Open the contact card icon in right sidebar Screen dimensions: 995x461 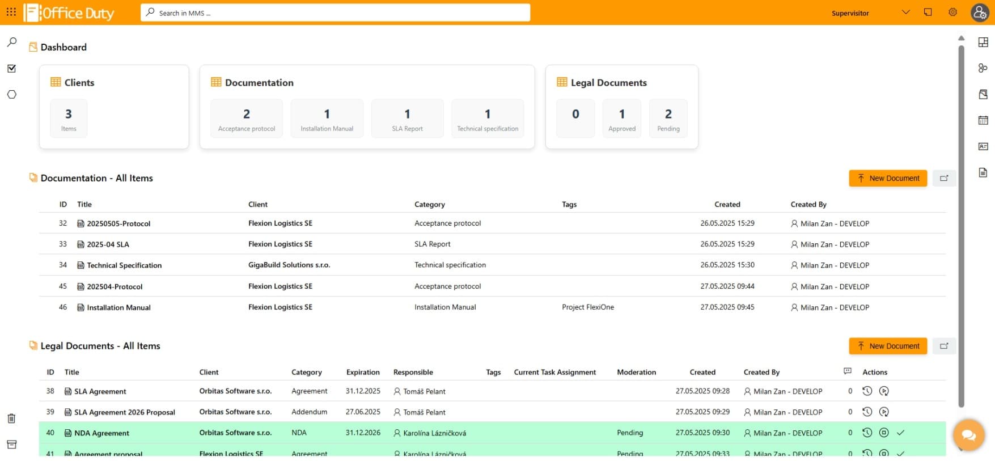983,146
